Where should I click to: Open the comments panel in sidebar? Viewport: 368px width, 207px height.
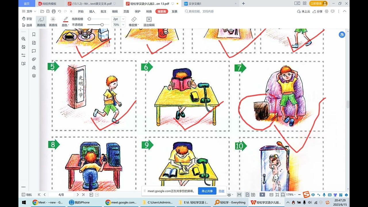(34, 51)
